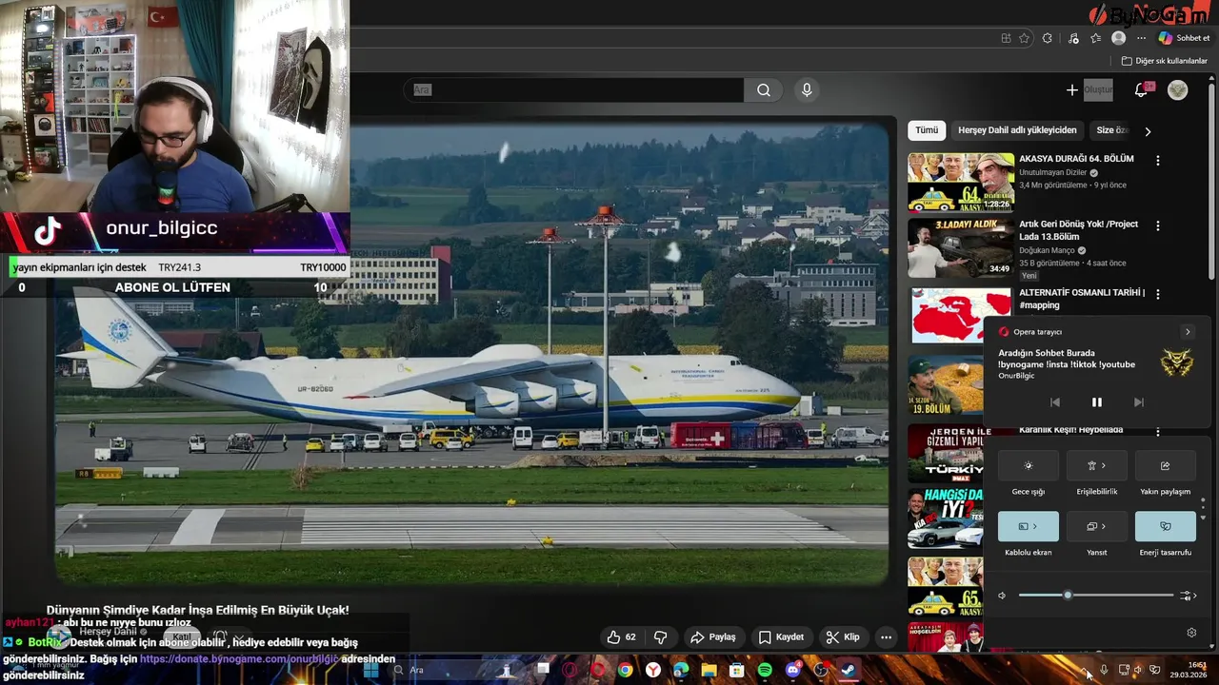Click the YouTube search input field
Image resolution: width=1219 pixels, height=685 pixels.
[x=574, y=90]
